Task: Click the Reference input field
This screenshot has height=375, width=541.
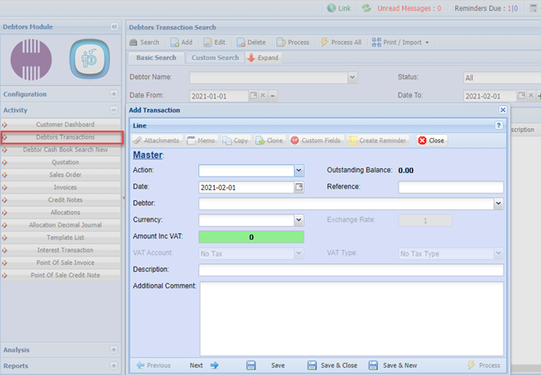Action: [x=450, y=187]
